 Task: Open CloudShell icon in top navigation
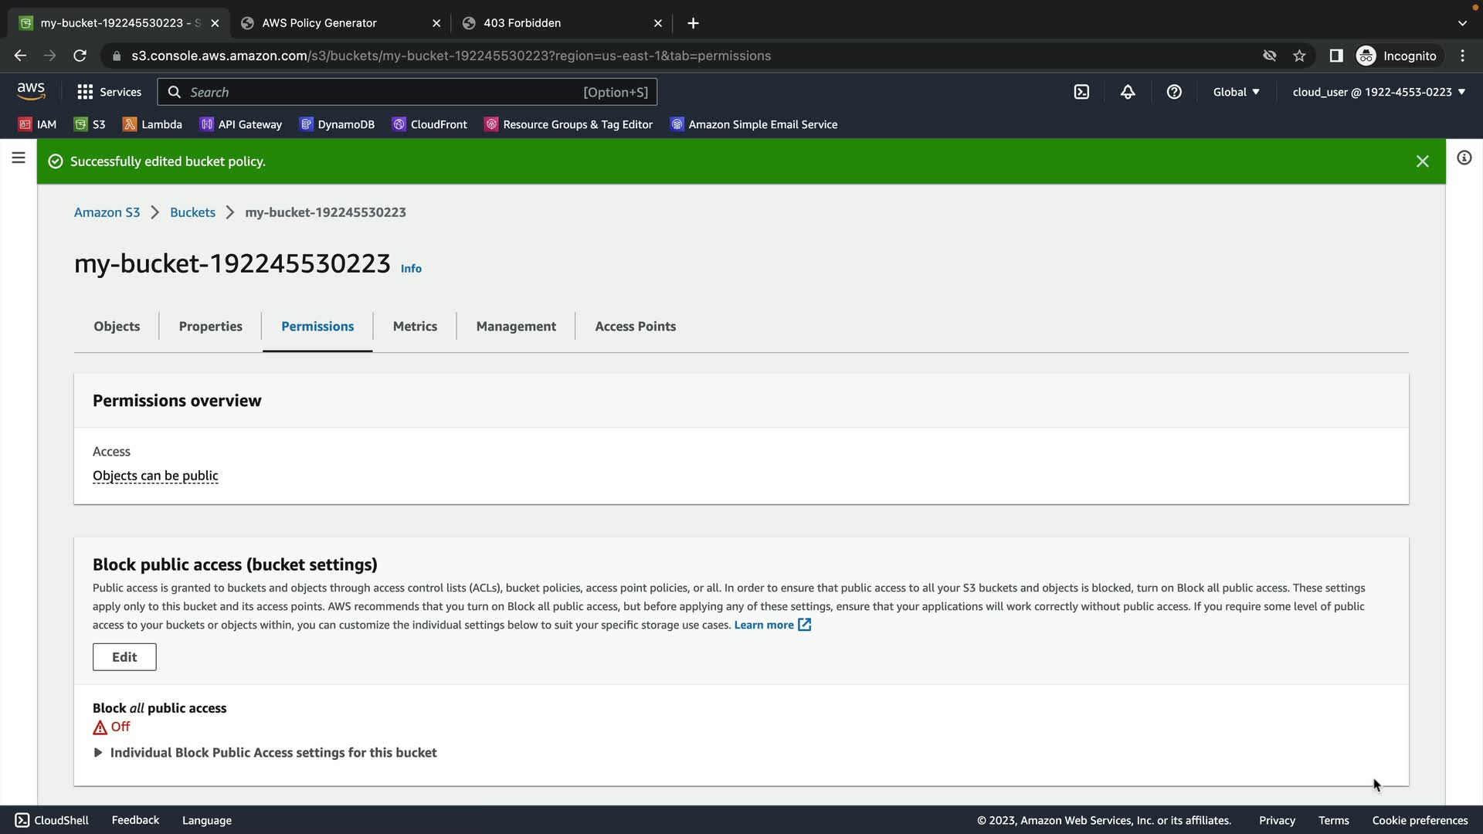pos(1081,92)
